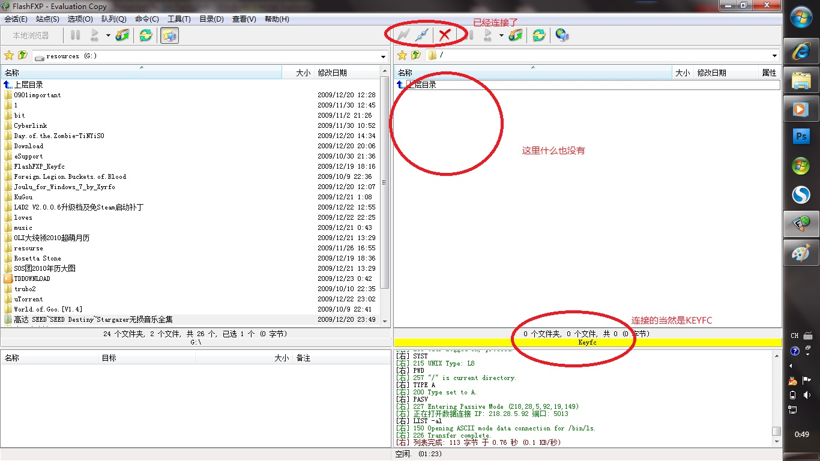Screen dimensions: 820x461
Task: Click the local pane transfer files icon
Action: [x=122, y=35]
